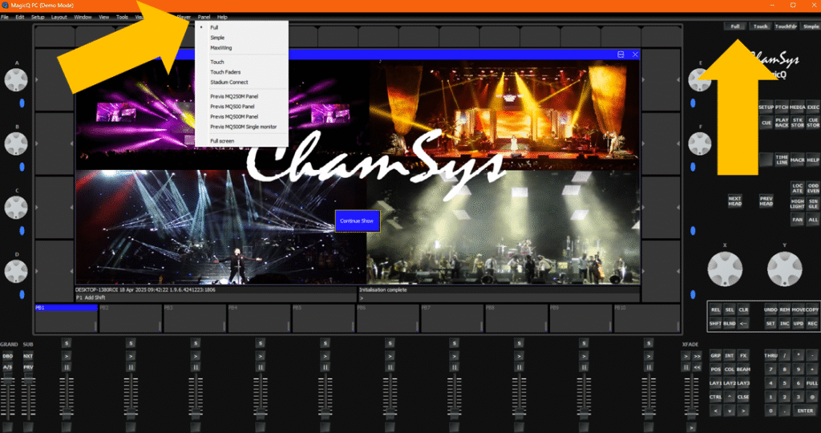Open the Panel menu
This screenshot has height=433, width=821.
point(204,17)
